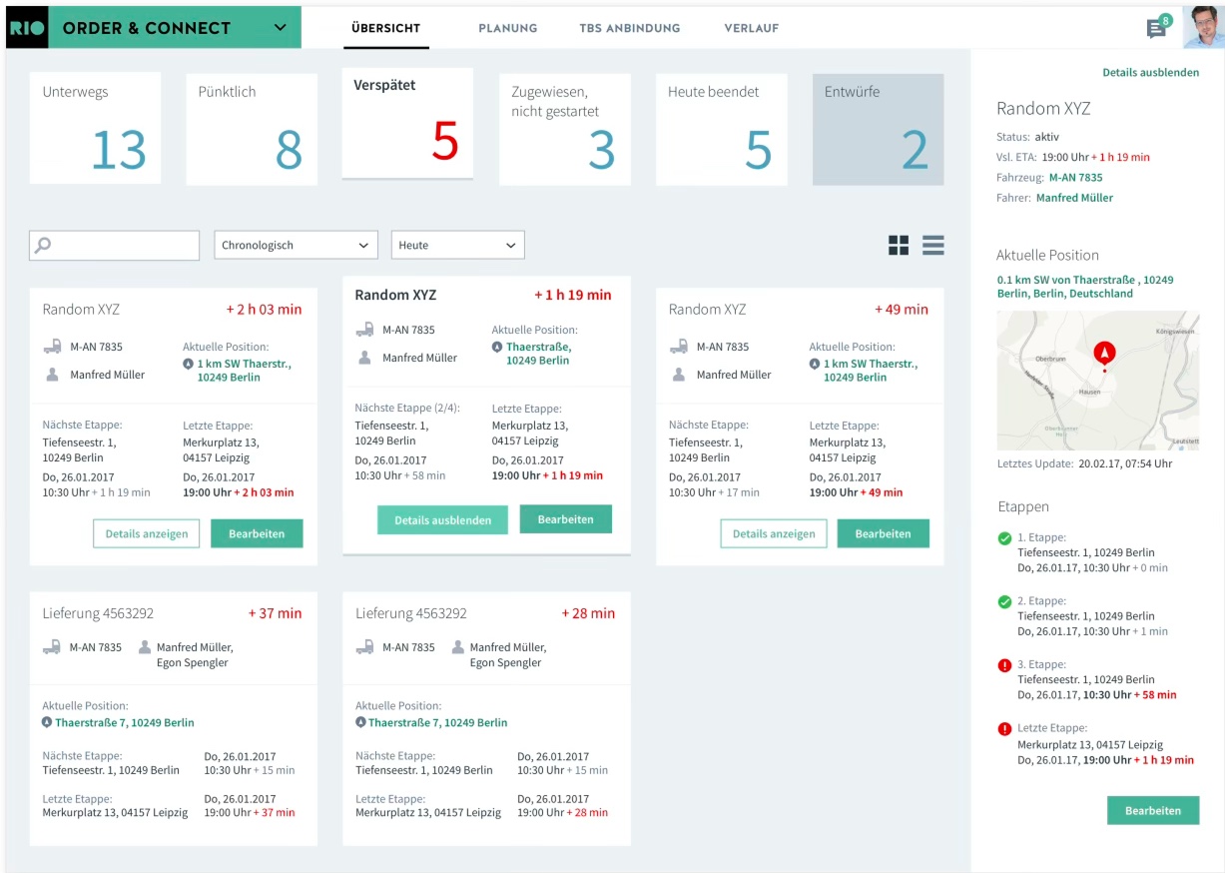Click the driver icon on the +49 min card
The height and width of the screenshot is (873, 1225).
tap(679, 375)
